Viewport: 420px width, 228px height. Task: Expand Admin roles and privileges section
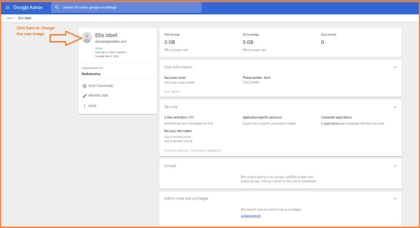coord(395,199)
